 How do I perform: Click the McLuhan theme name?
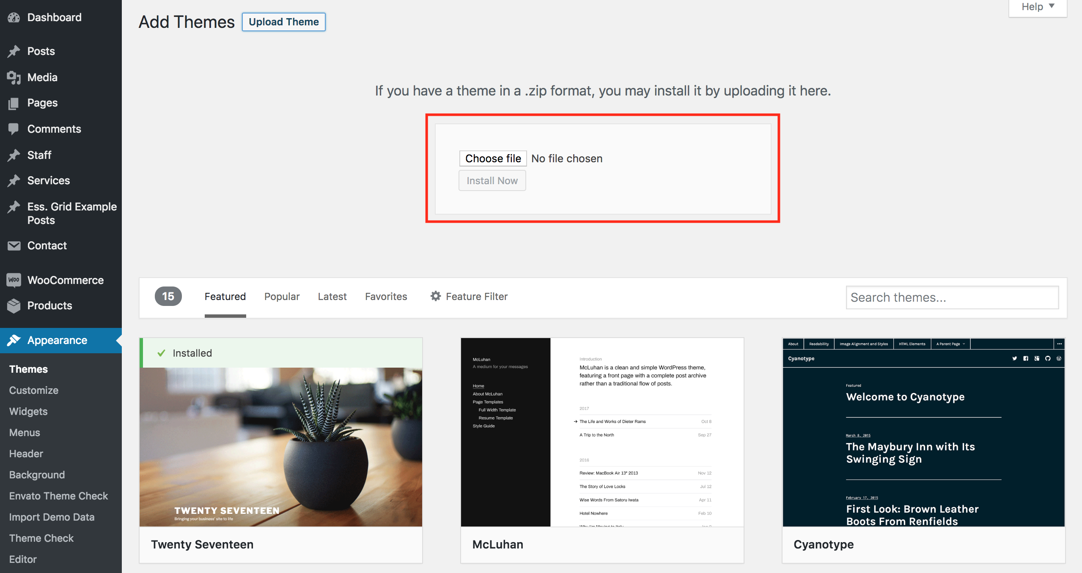coord(498,545)
